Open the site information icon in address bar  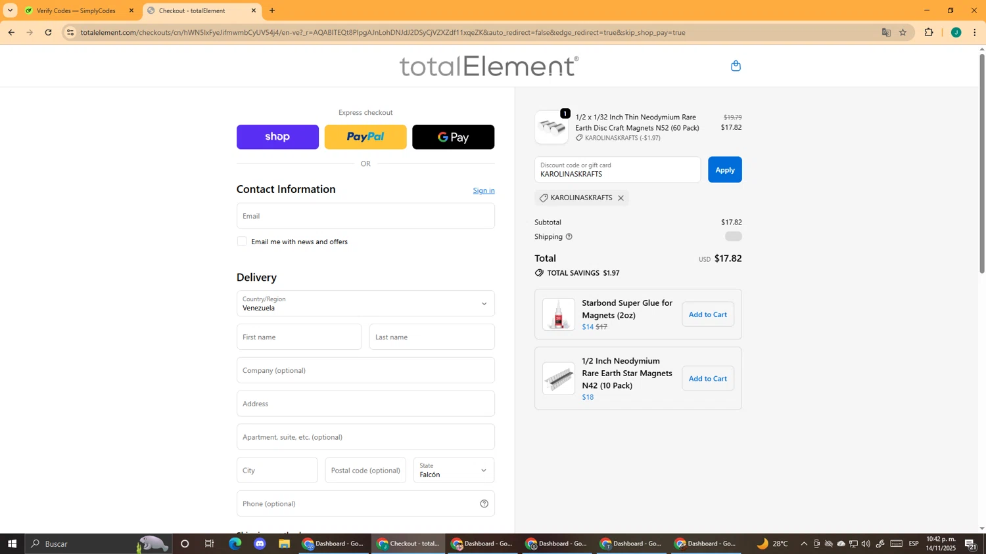(70, 32)
